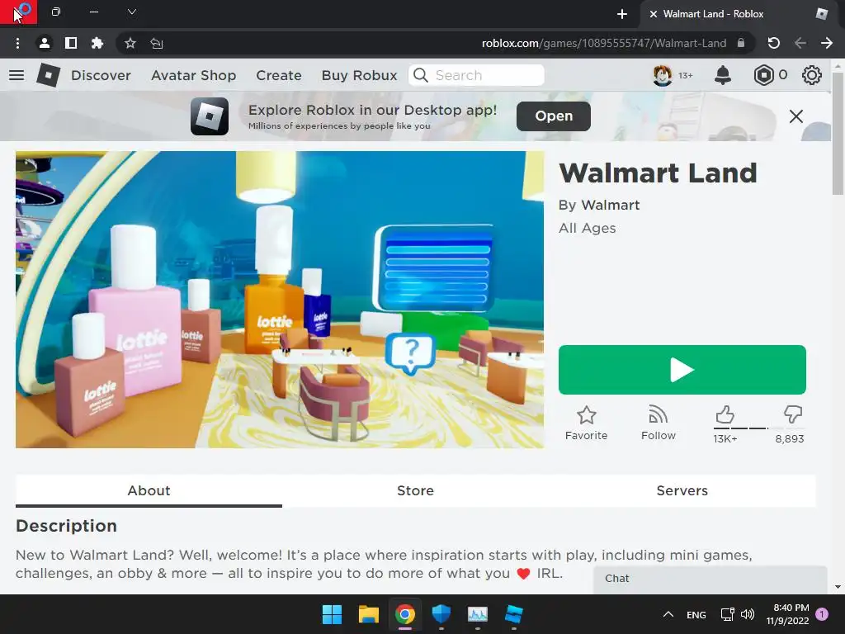Click the page vertical scrollbar thumb
This screenshot has height=634, width=845.
click(838, 133)
